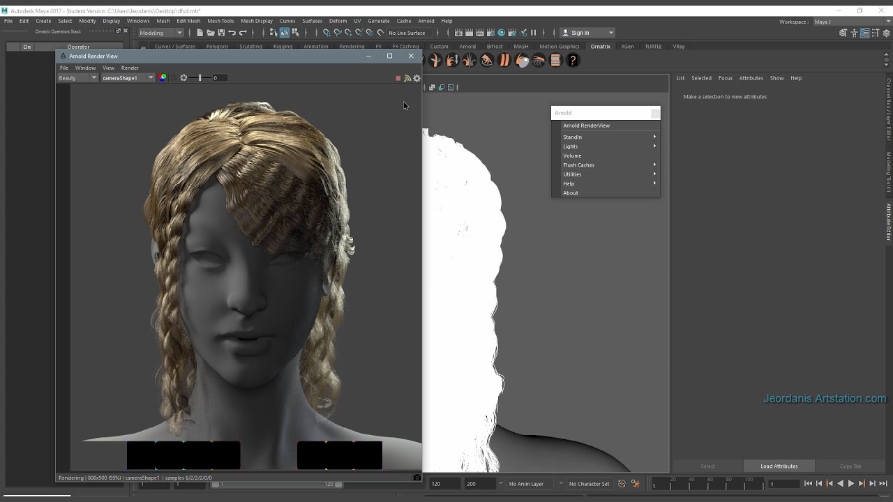The height and width of the screenshot is (502, 893).
Task: Click the Ornatrix hair with sphere icon
Action: coord(522,61)
